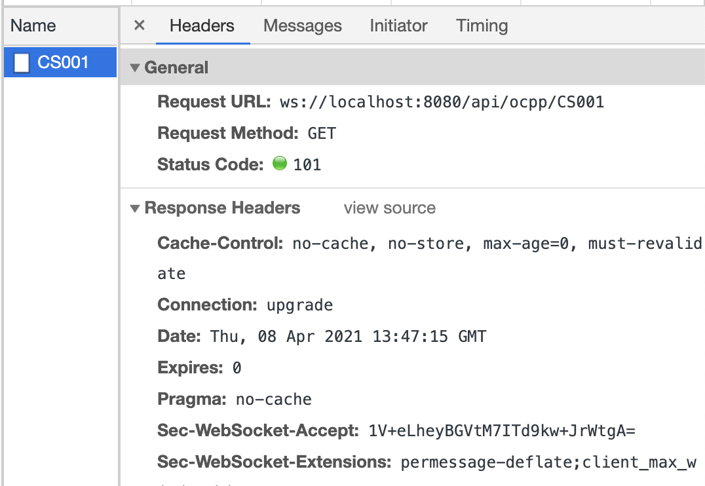Click the Sec-WebSocket-Extensions header value

(x=548, y=462)
